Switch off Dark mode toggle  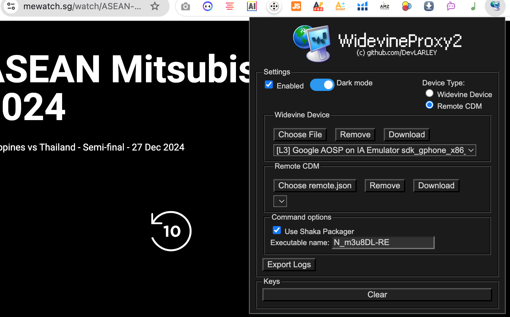click(x=322, y=85)
